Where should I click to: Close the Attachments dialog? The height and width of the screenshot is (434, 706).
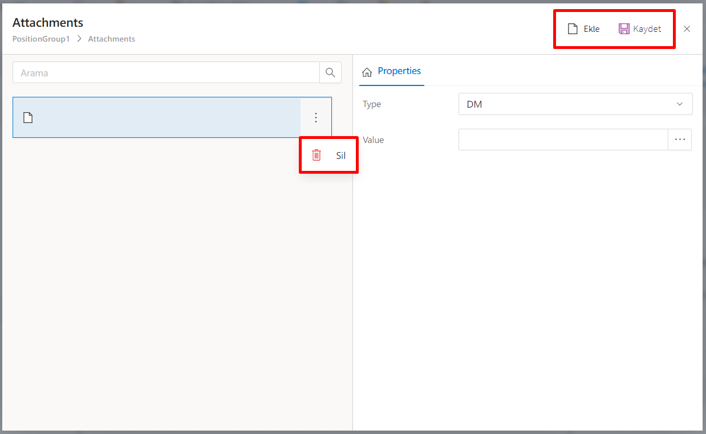687,29
